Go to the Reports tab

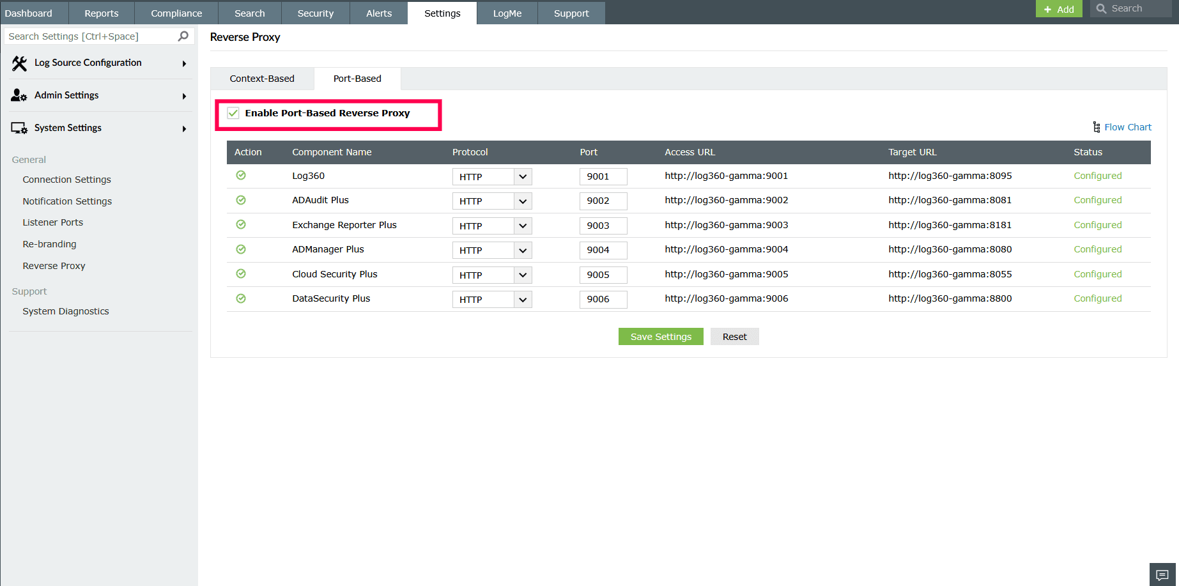102,13
